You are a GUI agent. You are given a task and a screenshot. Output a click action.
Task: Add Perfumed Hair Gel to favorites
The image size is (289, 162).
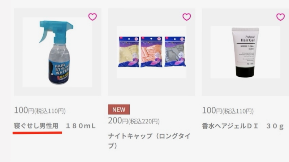[x=281, y=17]
